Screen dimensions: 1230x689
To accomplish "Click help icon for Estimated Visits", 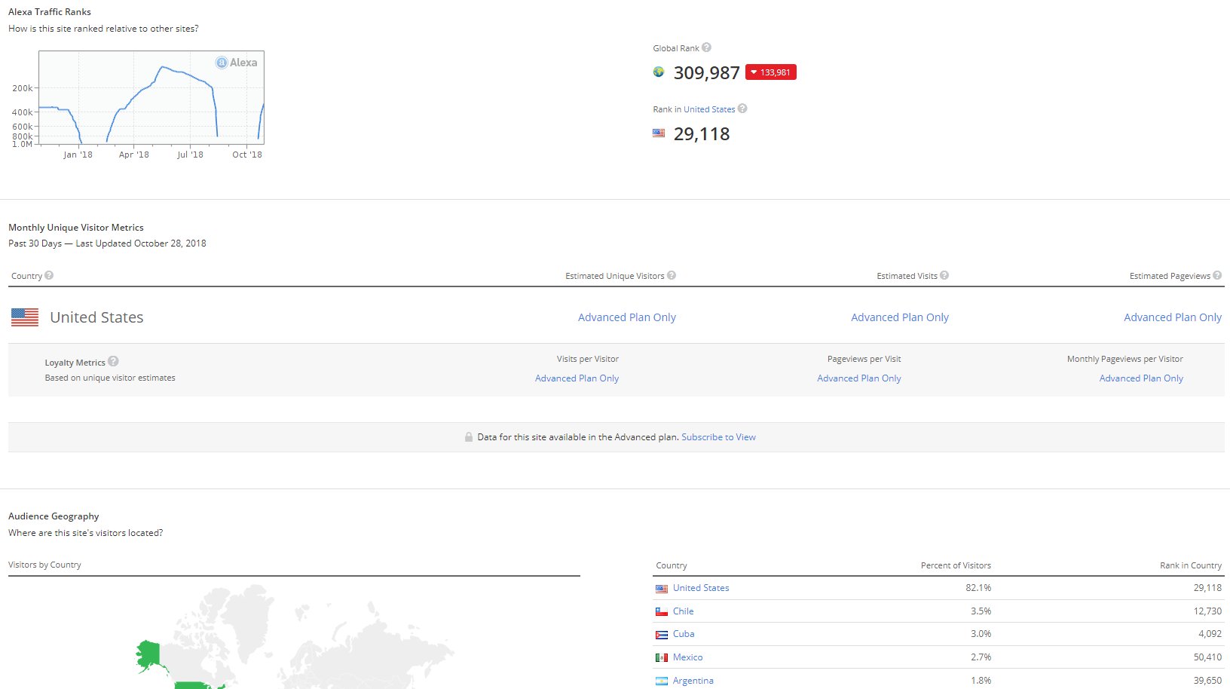I will 944,275.
